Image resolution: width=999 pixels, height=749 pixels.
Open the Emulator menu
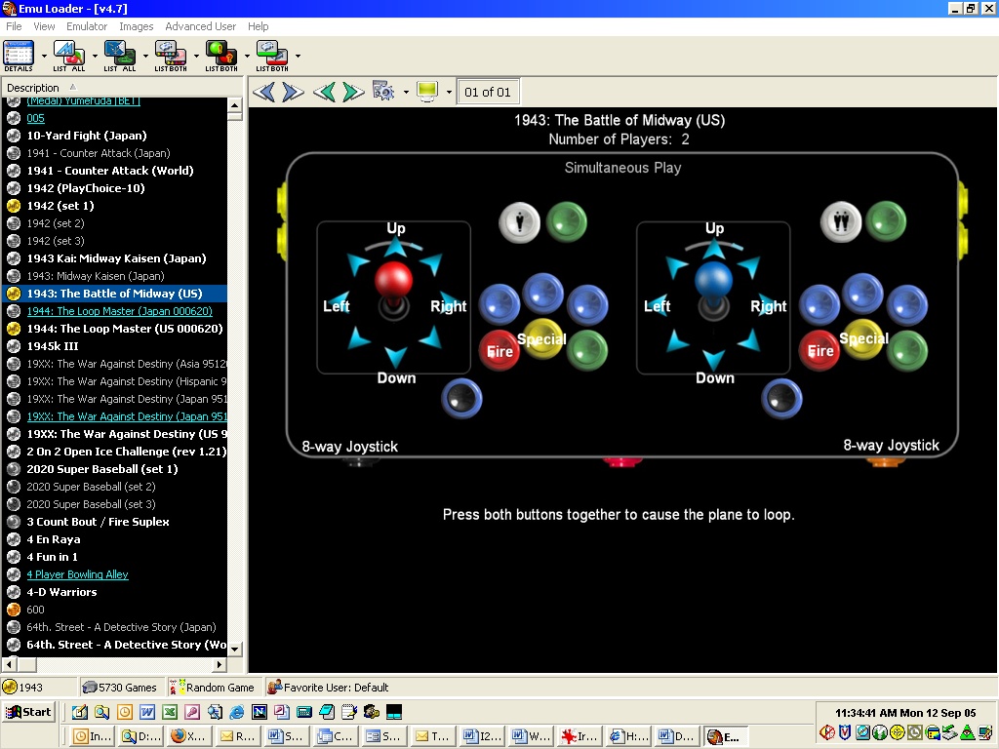[x=87, y=26]
